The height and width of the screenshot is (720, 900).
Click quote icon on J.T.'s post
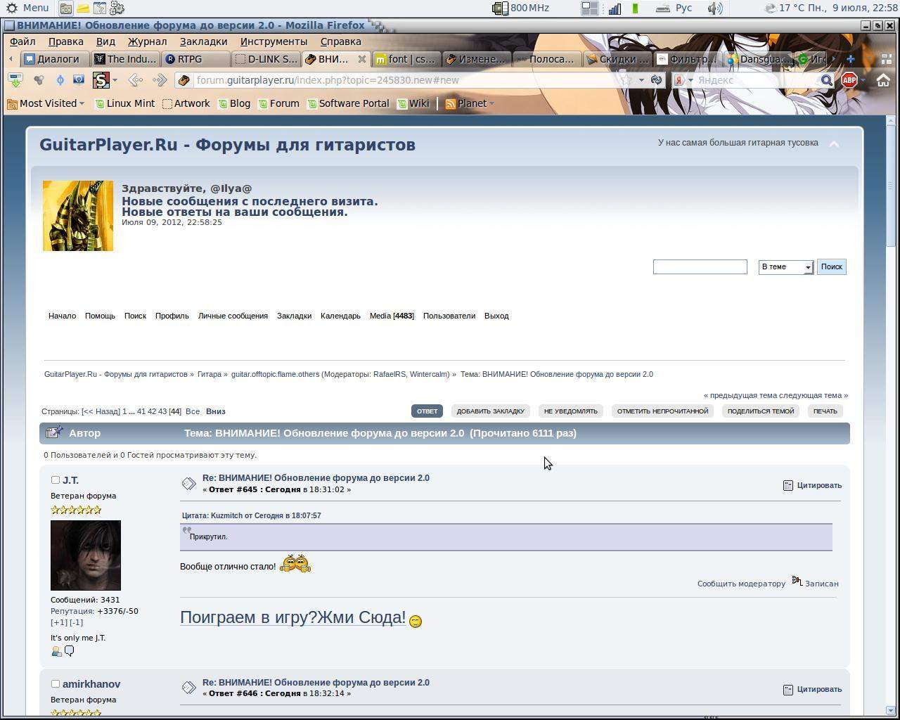click(788, 485)
